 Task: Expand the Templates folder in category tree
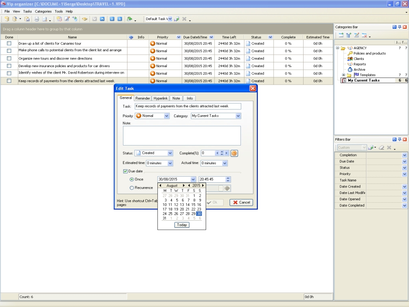point(343,75)
